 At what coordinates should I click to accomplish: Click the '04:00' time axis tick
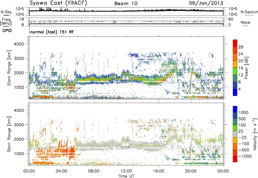(x=61, y=171)
